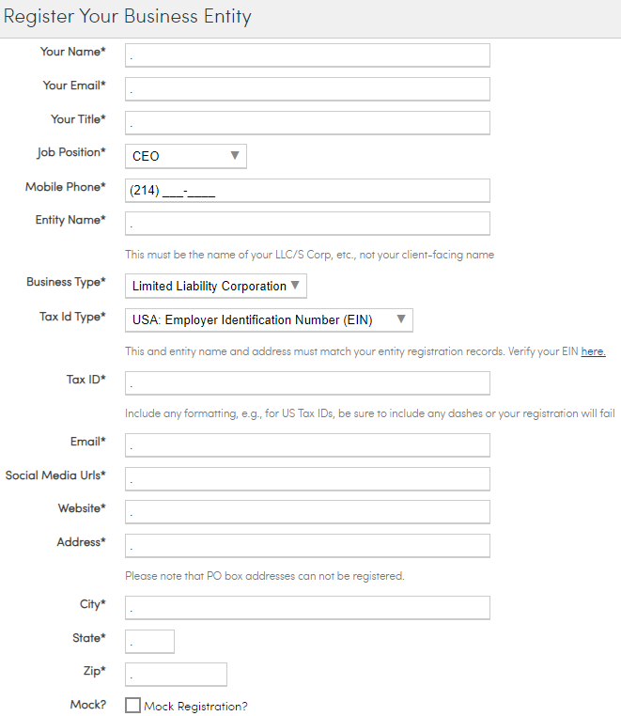
Task: Focus the Zip code field
Action: [176, 675]
